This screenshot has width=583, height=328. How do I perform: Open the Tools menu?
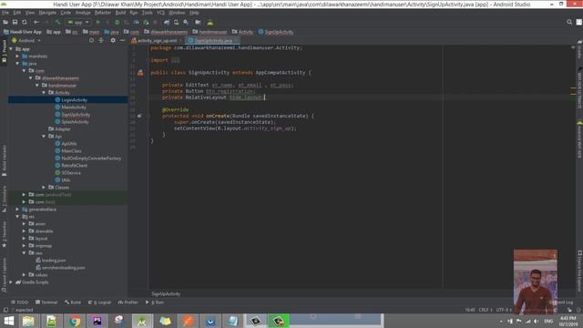[148, 13]
